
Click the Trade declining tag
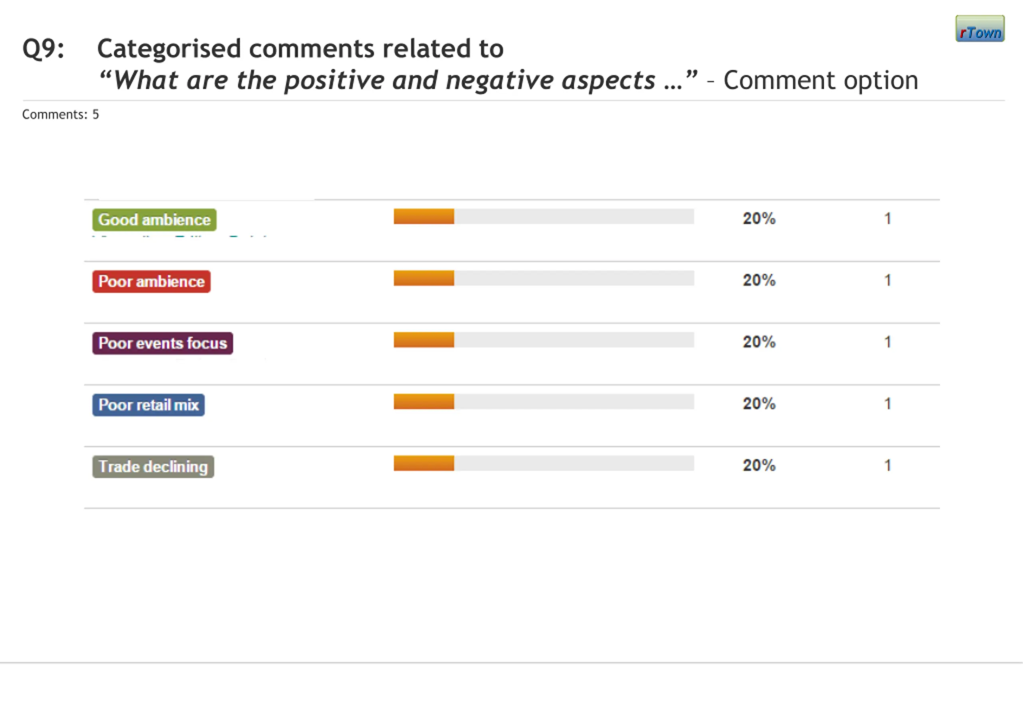153,467
